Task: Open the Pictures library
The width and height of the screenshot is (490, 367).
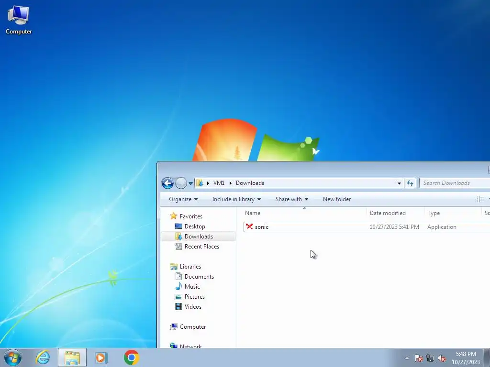Action: (195, 296)
